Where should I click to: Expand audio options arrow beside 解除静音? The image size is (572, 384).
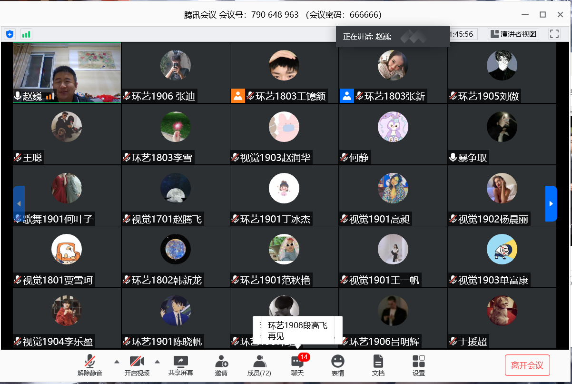point(117,361)
